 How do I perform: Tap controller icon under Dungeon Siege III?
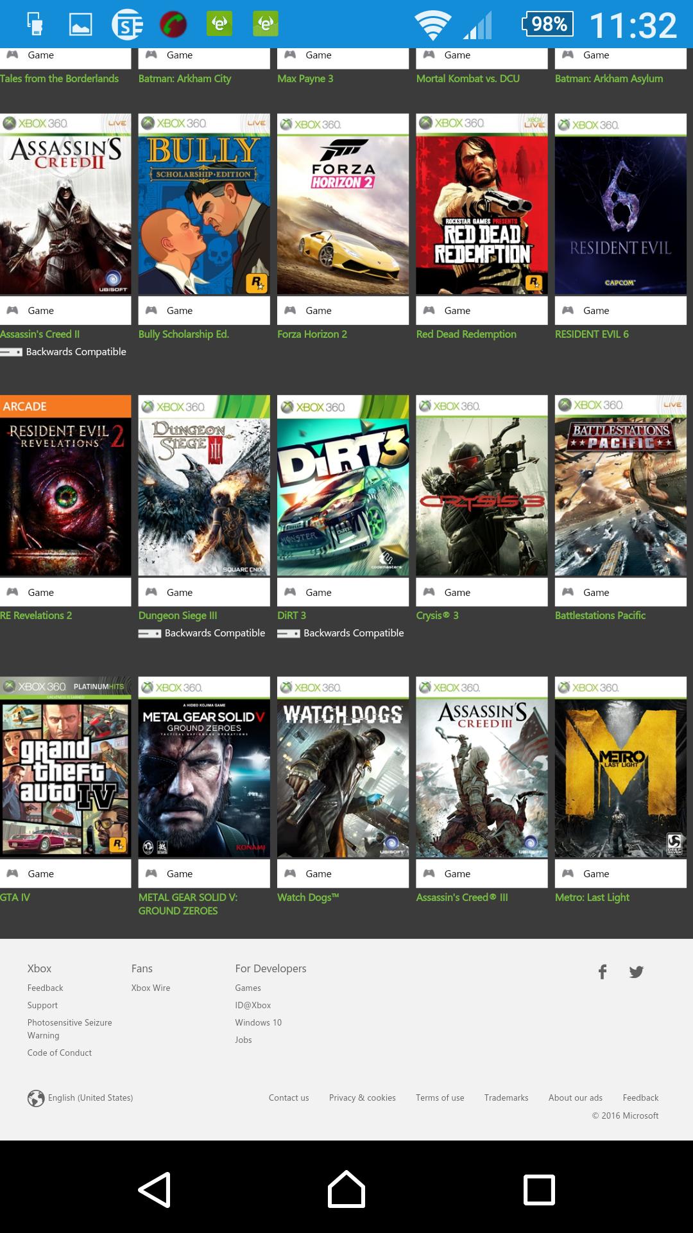[151, 591]
